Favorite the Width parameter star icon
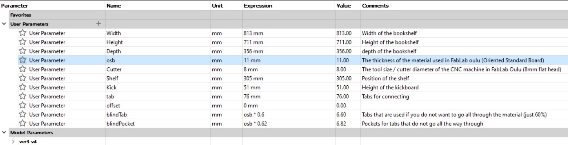 coord(23,33)
